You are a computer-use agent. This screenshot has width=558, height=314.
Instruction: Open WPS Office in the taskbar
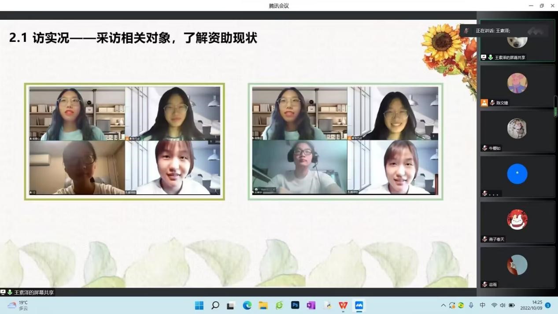click(343, 305)
